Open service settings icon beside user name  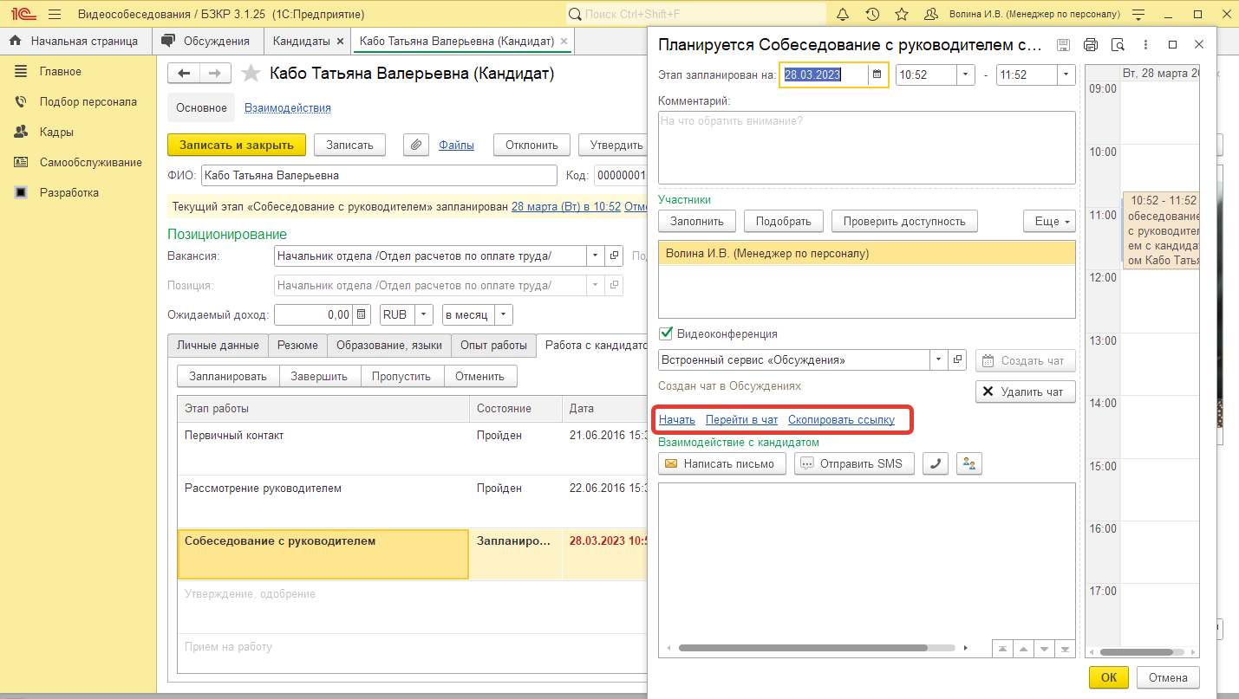[1138, 15]
